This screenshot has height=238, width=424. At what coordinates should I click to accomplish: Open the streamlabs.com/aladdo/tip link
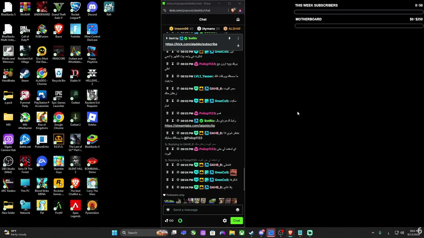point(190,126)
